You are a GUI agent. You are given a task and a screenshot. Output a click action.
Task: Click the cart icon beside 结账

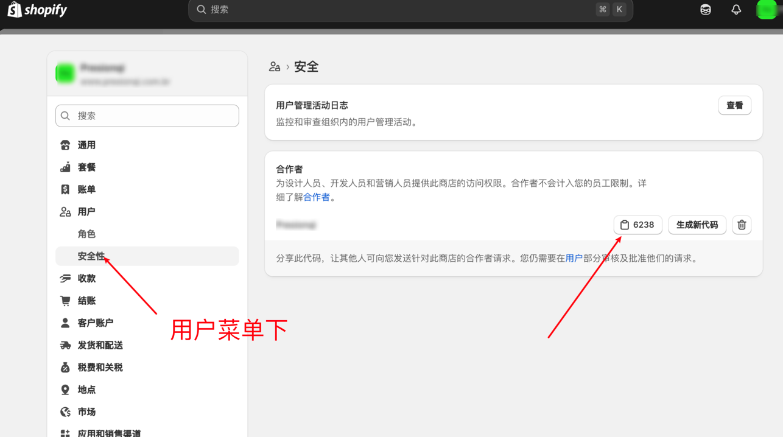coord(65,301)
